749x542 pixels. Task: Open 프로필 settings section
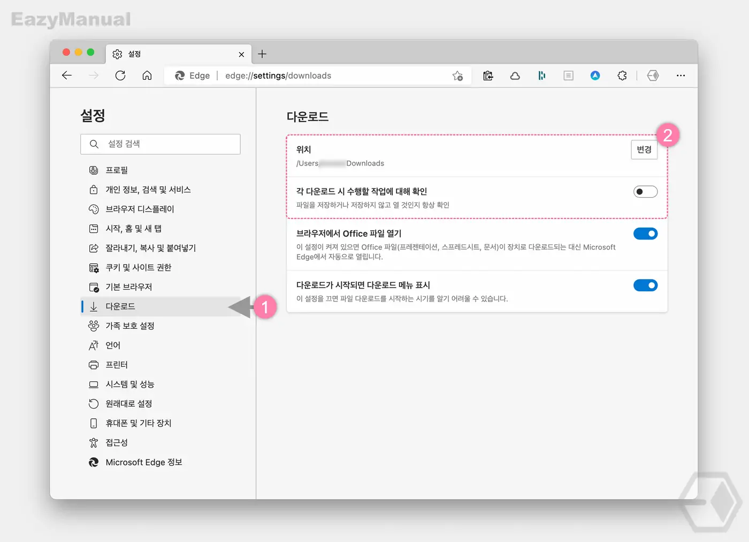(160, 170)
